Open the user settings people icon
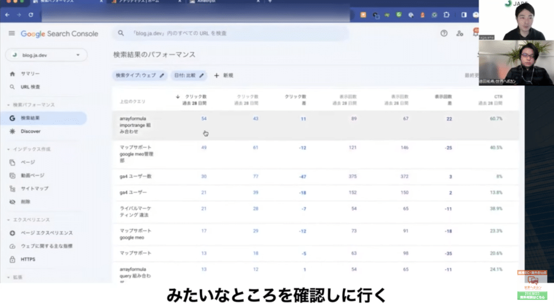 [459, 33]
